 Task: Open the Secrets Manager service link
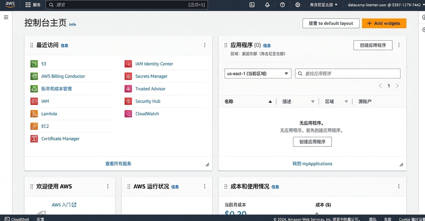tap(151, 76)
